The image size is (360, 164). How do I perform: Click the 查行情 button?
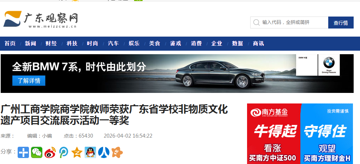(341, 23)
